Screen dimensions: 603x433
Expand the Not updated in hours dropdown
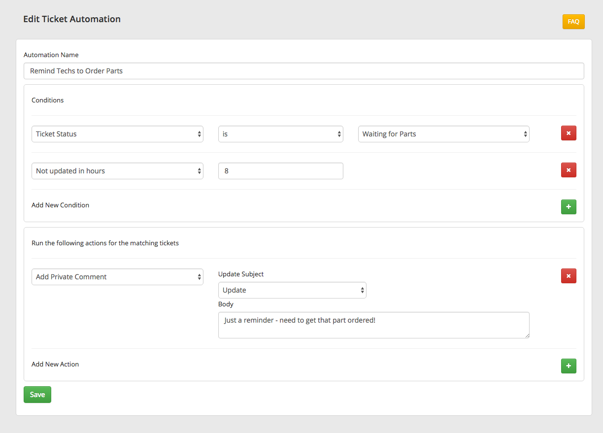tap(117, 171)
